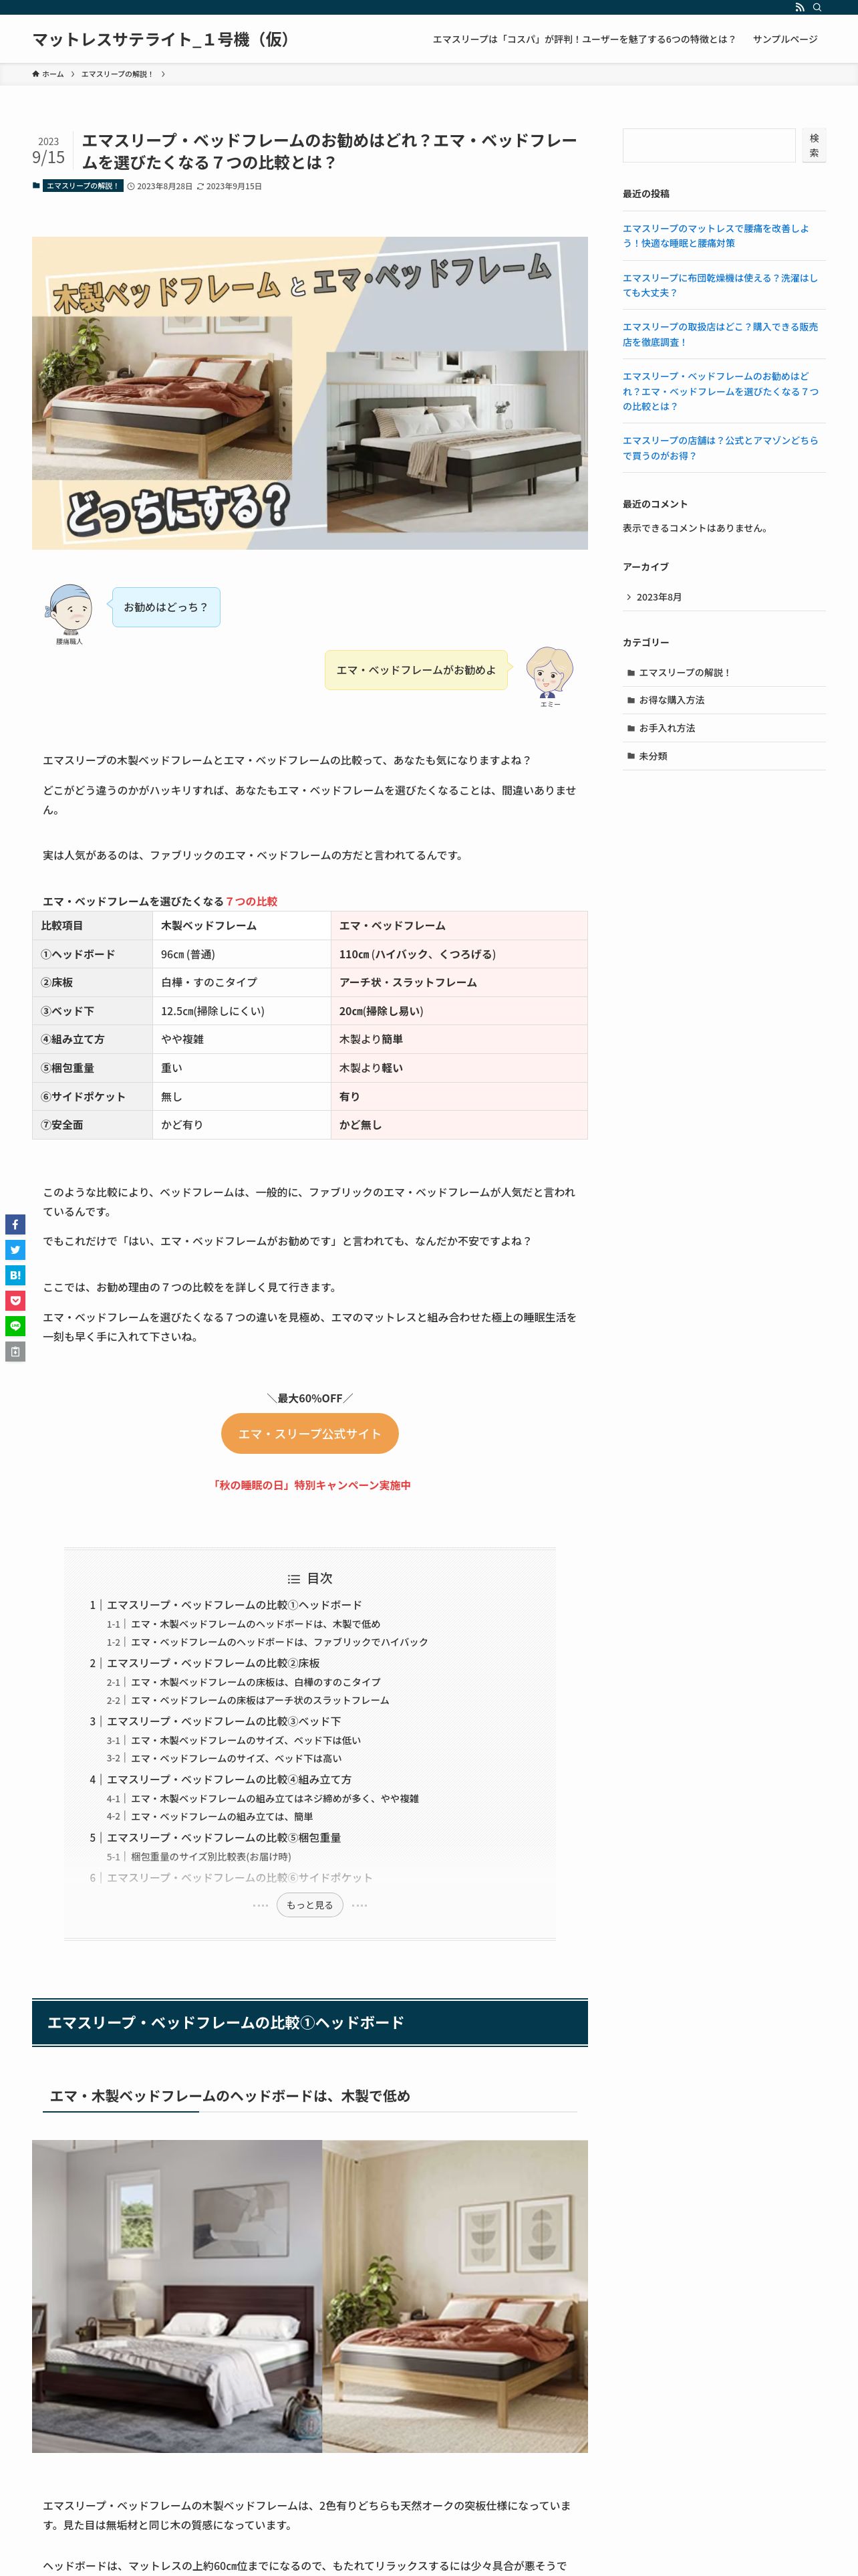Bookmark with the Hatena B! icon
The height and width of the screenshot is (2576, 858).
click(x=15, y=1275)
